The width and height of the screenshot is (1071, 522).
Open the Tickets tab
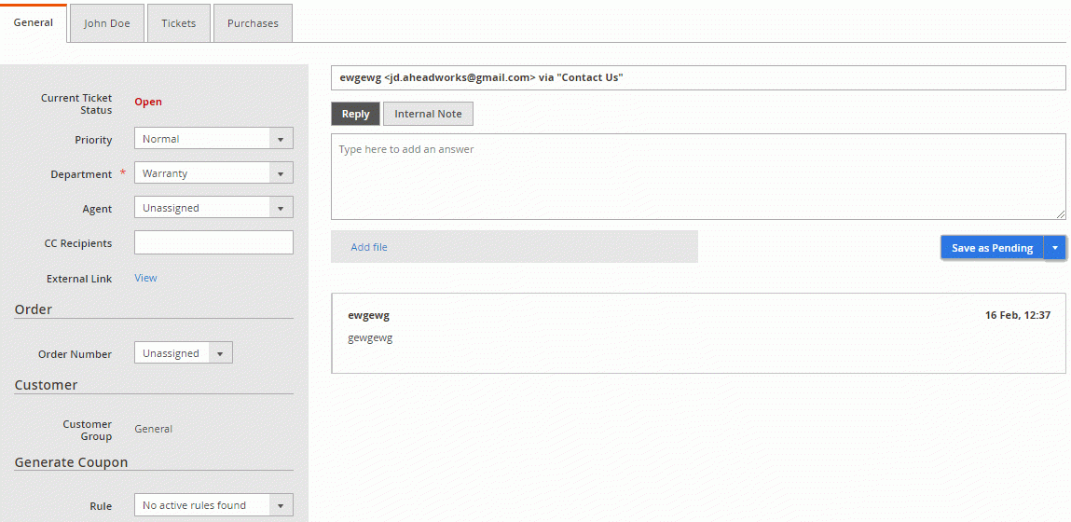tap(178, 23)
